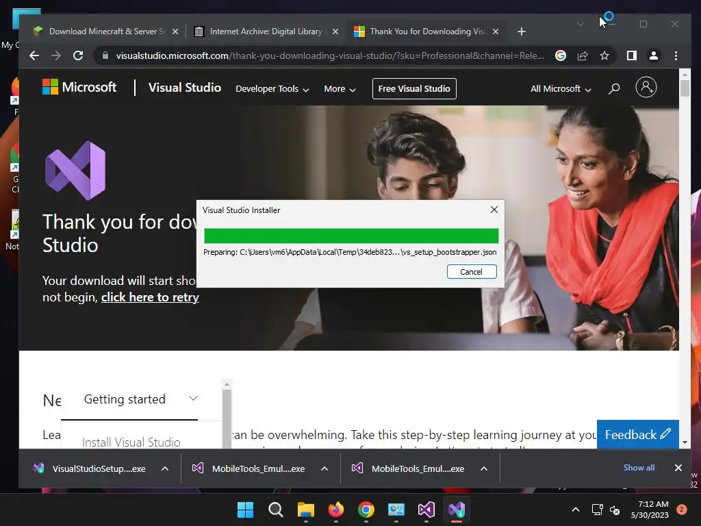
Task: Click the Visual Studio header link
Action: pos(185,87)
